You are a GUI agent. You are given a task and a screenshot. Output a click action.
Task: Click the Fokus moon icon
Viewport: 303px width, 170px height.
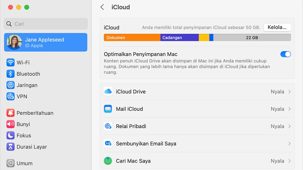(10, 135)
